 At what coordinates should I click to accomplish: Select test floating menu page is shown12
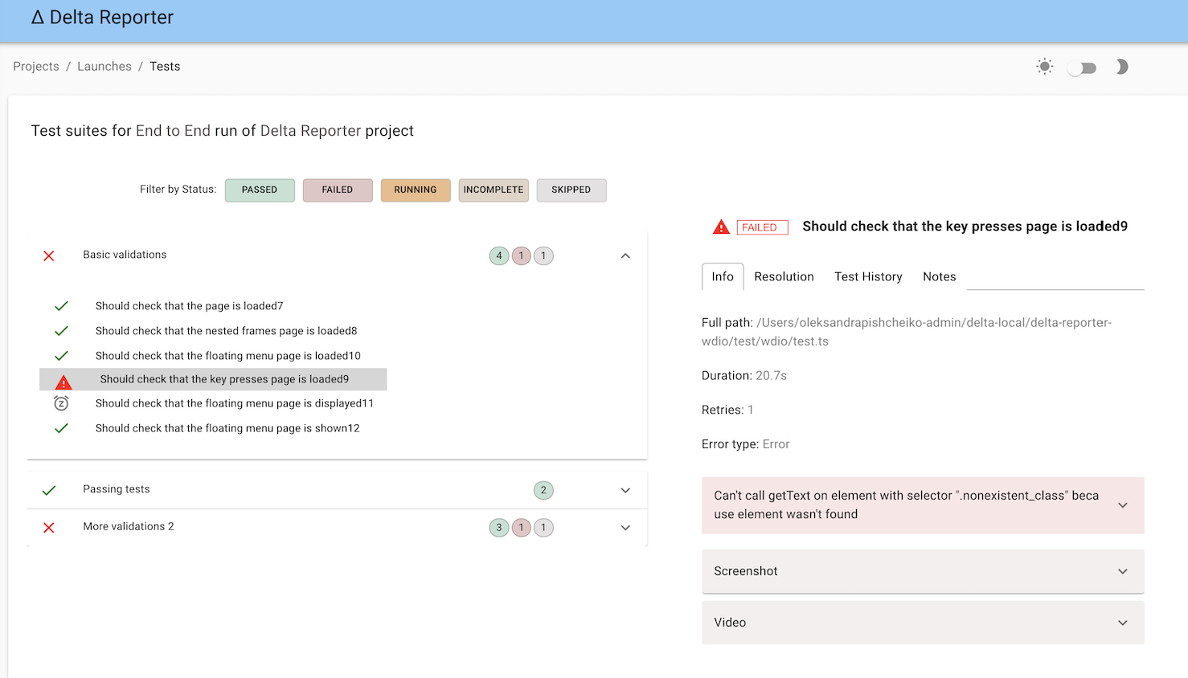point(227,428)
